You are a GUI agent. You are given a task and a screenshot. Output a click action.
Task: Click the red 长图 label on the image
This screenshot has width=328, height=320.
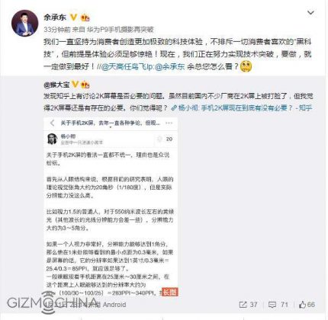click(x=170, y=292)
